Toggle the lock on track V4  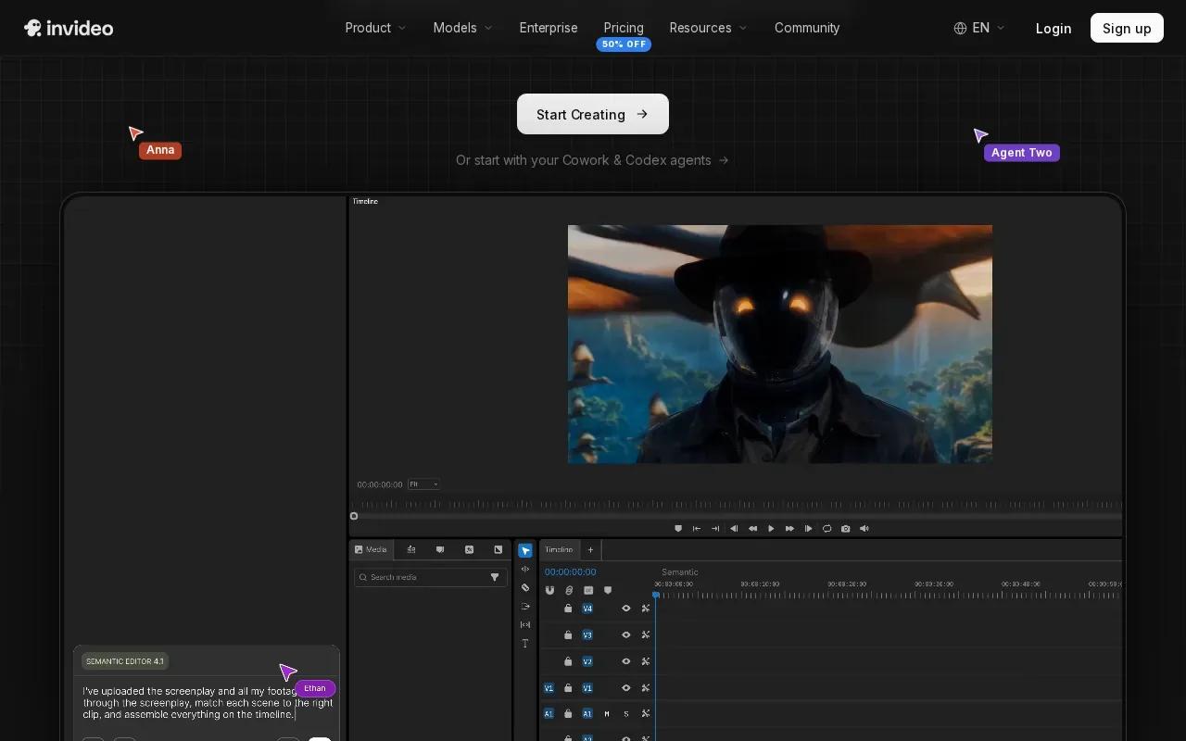pos(568,609)
